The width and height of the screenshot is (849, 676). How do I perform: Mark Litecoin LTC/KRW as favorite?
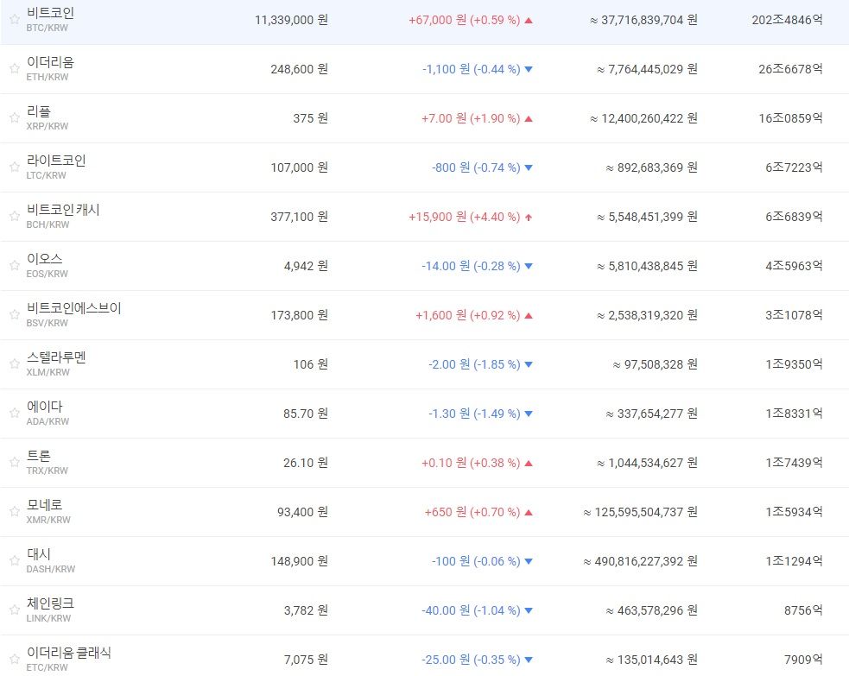coord(14,167)
